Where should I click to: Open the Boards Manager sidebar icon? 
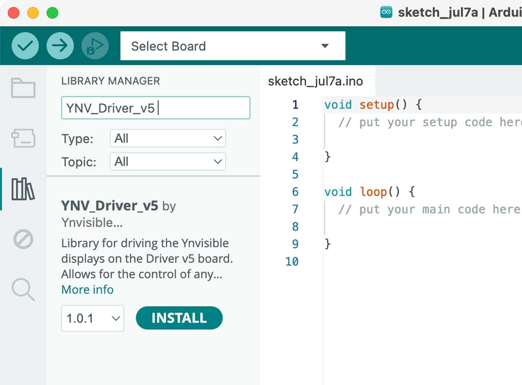[23, 138]
